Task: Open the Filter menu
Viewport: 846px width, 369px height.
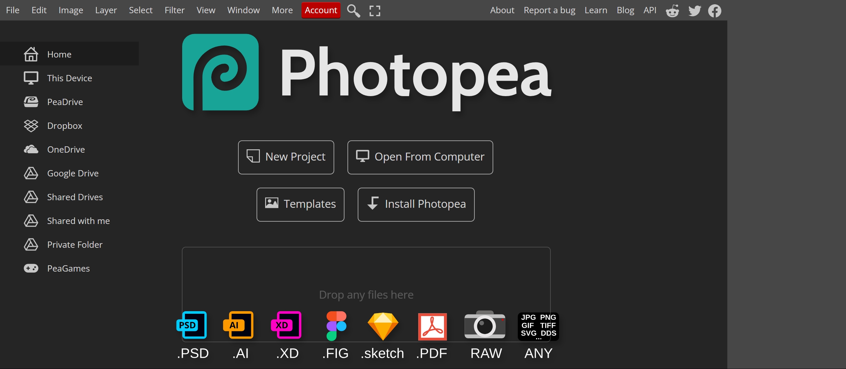Action: coord(174,10)
